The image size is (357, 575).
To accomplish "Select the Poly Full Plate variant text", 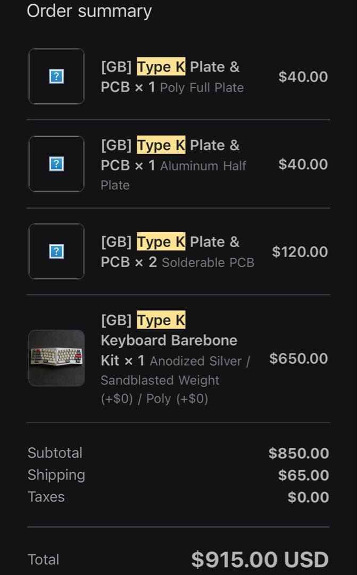I will point(202,88).
